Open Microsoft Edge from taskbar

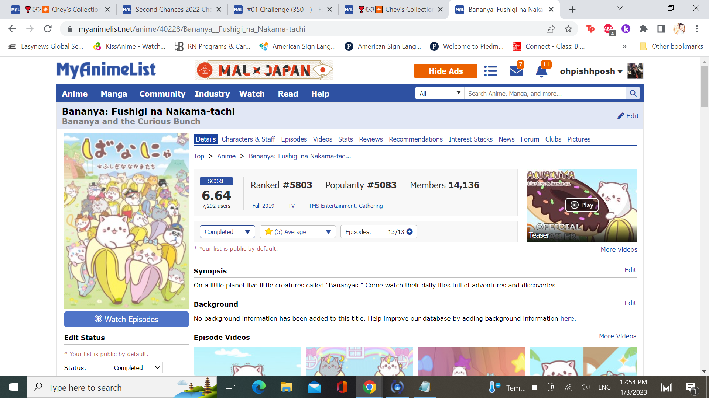[259, 387]
